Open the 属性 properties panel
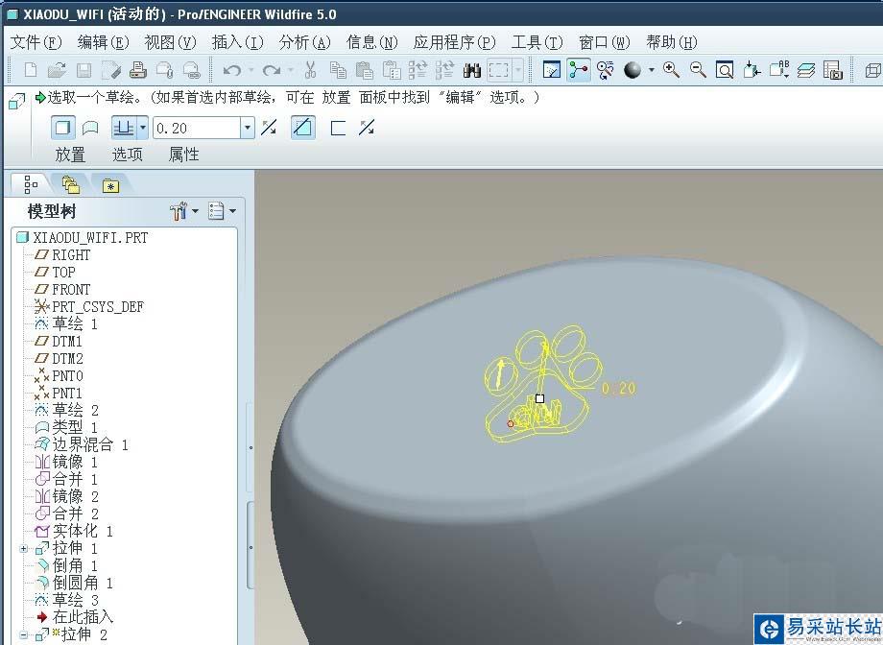This screenshot has height=645, width=883. pyautogui.click(x=184, y=155)
